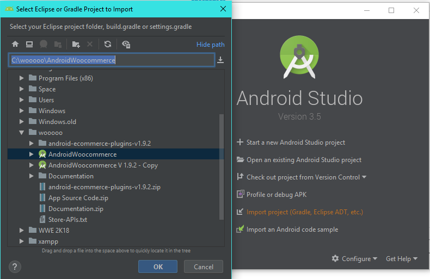Open the Get Help dropdown
The width and height of the screenshot is (430, 279).
pyautogui.click(x=402, y=258)
